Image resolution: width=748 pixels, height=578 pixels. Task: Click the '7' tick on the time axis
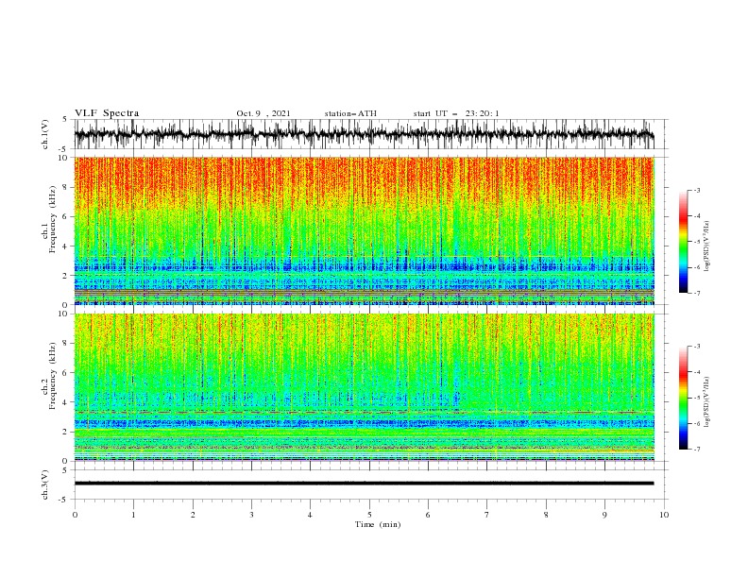pos(487,515)
